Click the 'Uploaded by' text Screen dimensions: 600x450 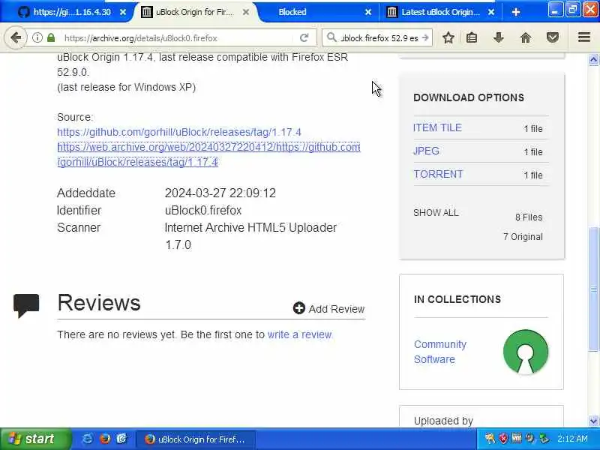pos(443,421)
